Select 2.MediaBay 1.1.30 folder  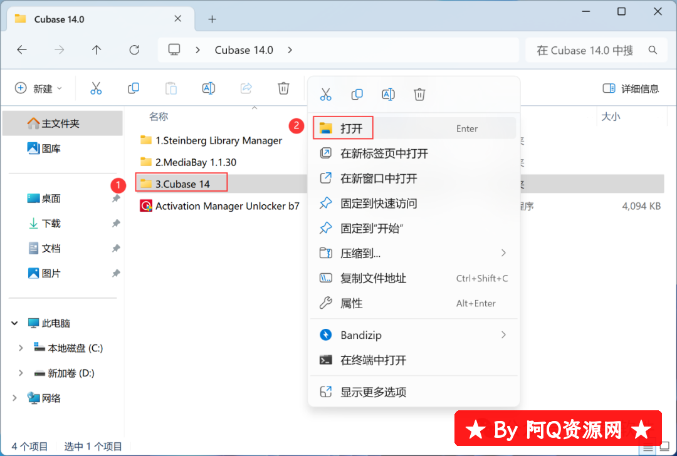point(188,162)
